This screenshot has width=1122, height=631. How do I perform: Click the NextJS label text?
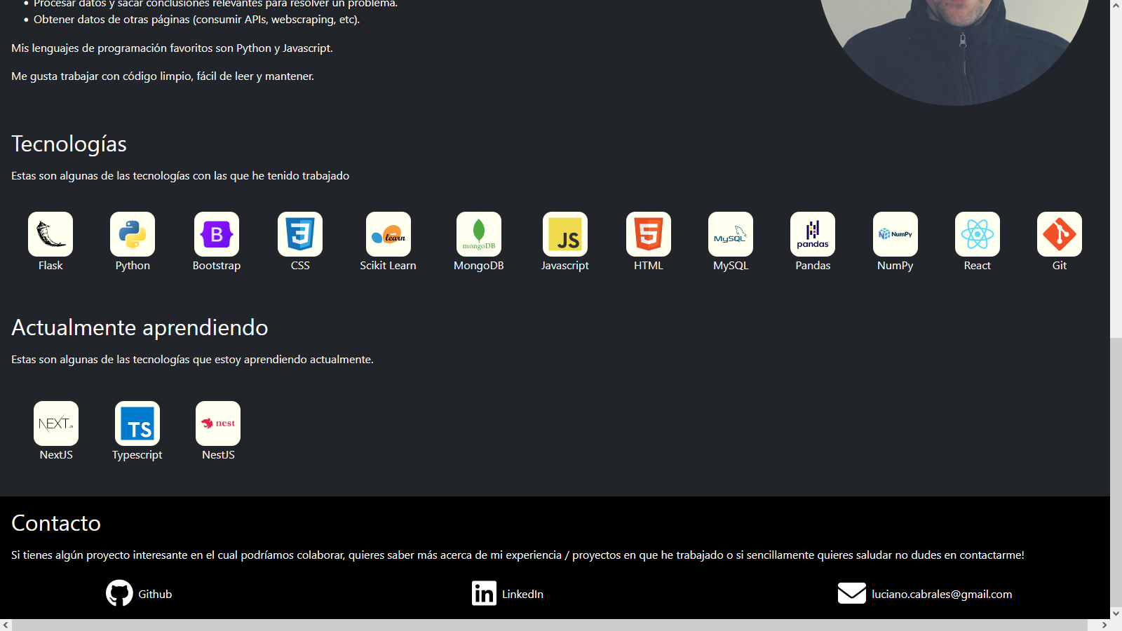pyautogui.click(x=56, y=455)
